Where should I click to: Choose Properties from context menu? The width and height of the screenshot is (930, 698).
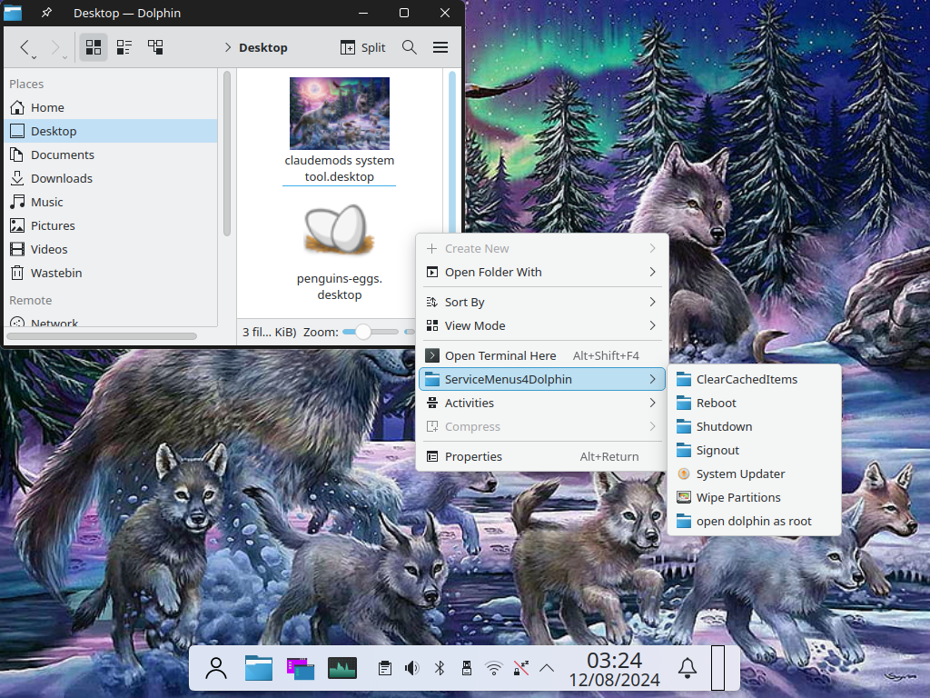(541, 456)
